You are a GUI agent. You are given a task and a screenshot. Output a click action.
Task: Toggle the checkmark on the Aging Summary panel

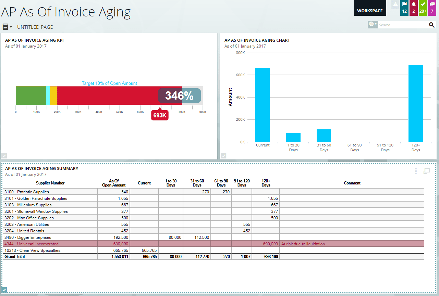click(x=4, y=290)
